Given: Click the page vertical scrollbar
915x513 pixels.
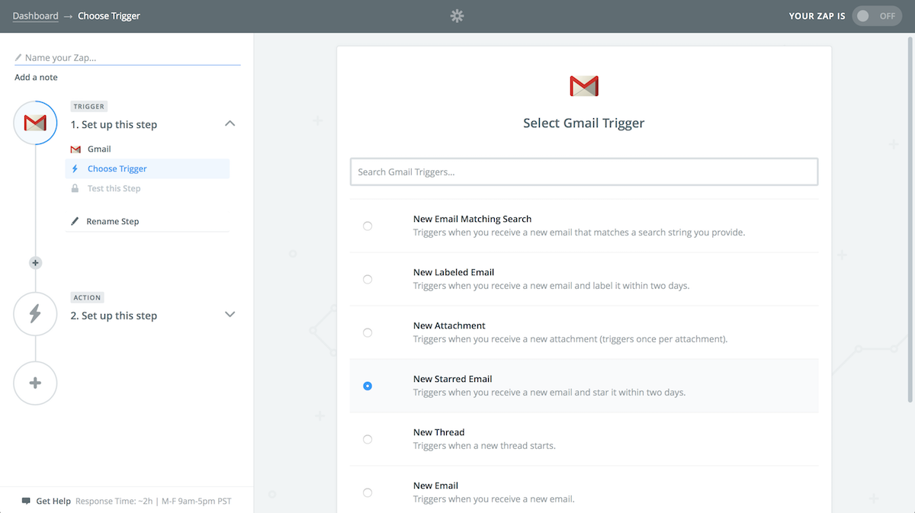Looking at the screenshot, I should point(911,221).
